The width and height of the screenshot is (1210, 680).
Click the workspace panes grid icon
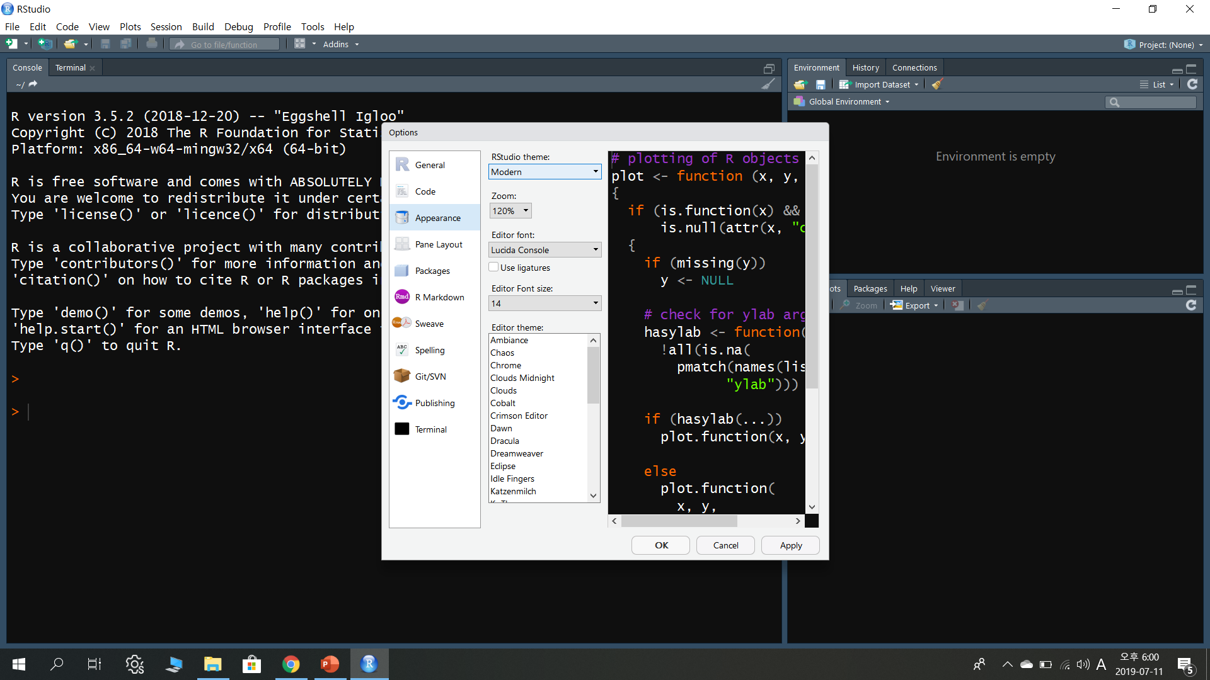point(300,44)
